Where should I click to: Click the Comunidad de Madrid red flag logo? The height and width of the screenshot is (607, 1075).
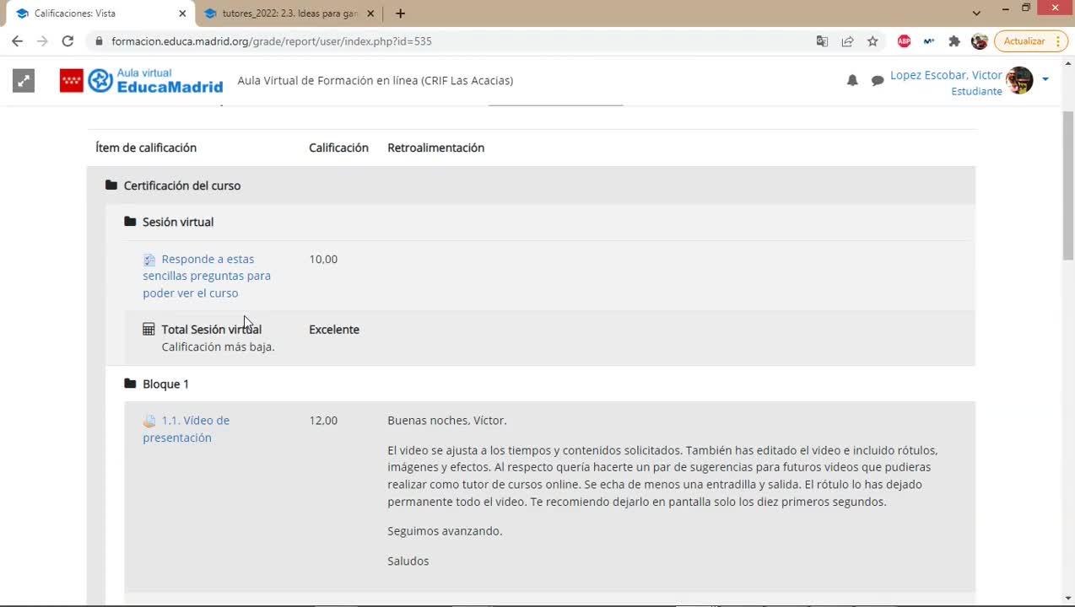[x=72, y=80]
